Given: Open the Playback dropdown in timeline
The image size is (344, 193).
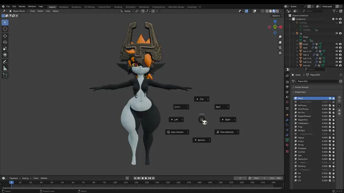Looking at the screenshot, I should [15, 178].
